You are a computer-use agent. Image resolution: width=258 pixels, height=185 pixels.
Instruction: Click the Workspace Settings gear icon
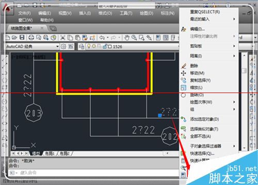63,46
